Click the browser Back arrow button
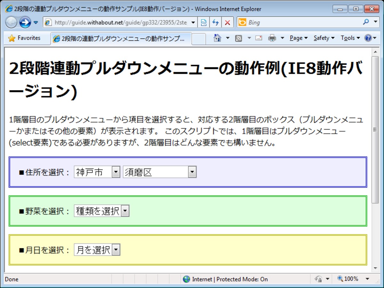 click(11, 22)
